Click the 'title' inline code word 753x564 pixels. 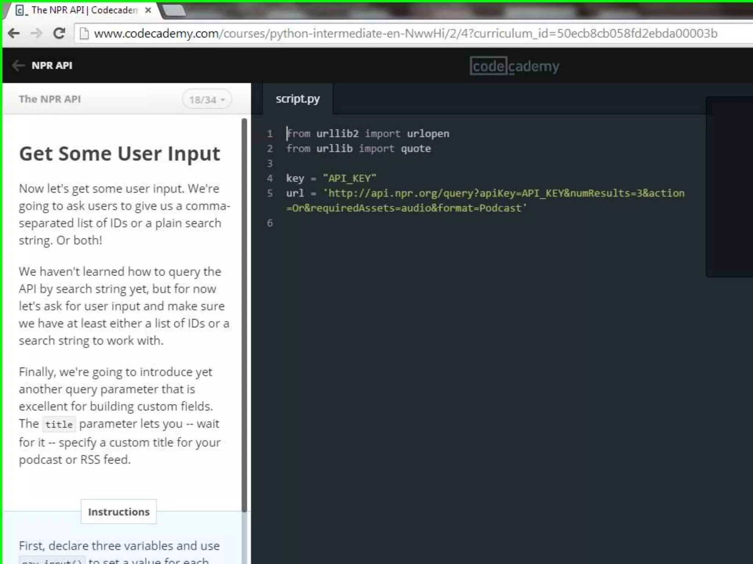(59, 424)
